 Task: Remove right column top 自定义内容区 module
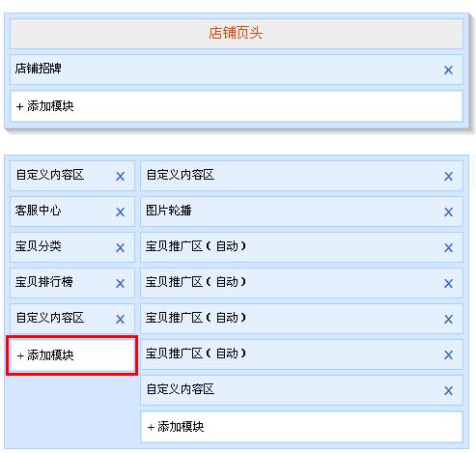tap(448, 176)
